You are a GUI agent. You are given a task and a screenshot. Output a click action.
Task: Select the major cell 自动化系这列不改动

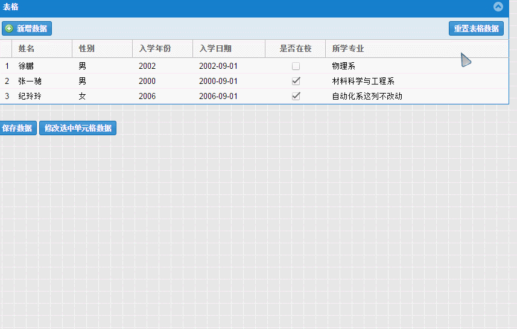(417, 96)
